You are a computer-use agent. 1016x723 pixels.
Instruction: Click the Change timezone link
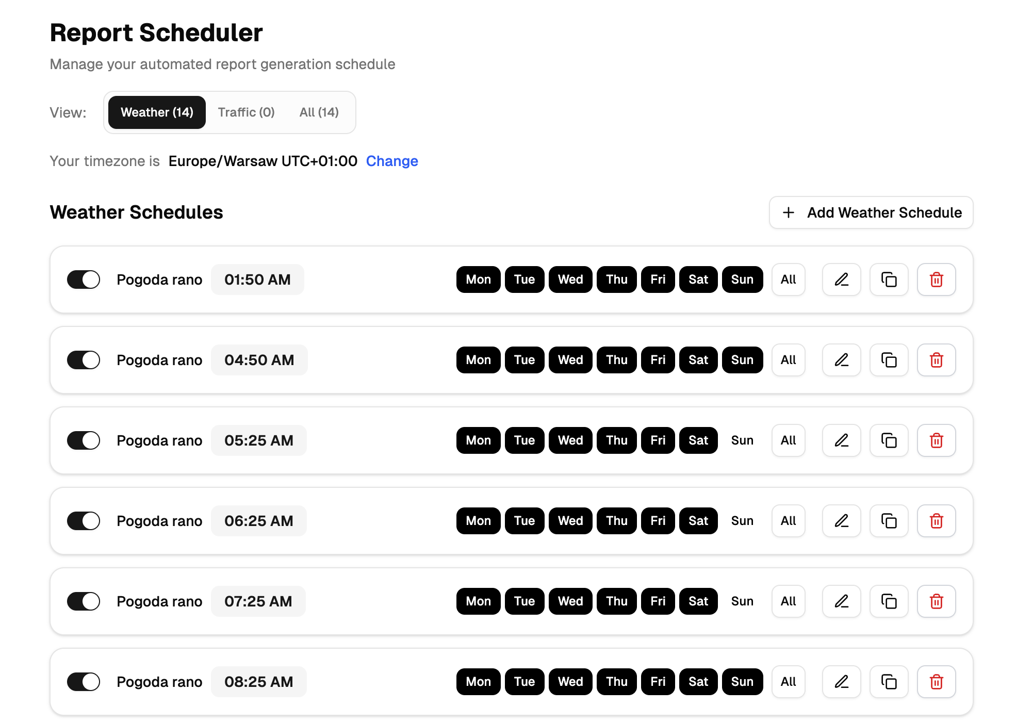392,161
